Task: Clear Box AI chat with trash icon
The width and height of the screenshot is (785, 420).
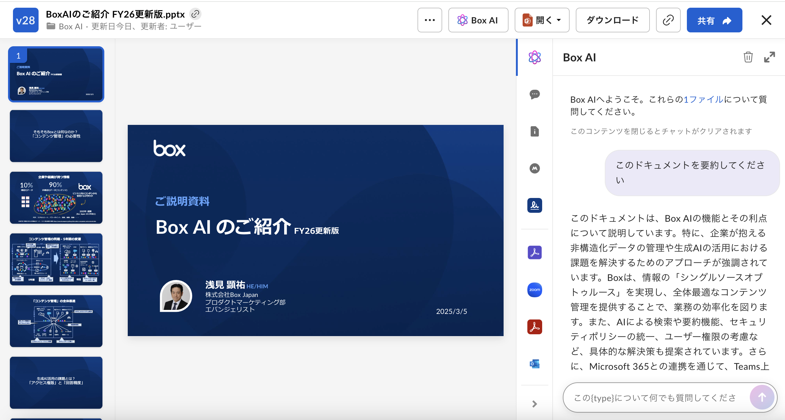Action: 748,57
